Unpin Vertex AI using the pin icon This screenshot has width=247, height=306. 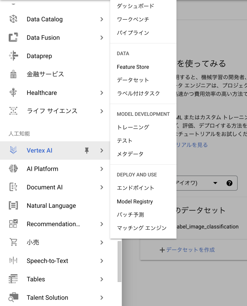click(87, 150)
